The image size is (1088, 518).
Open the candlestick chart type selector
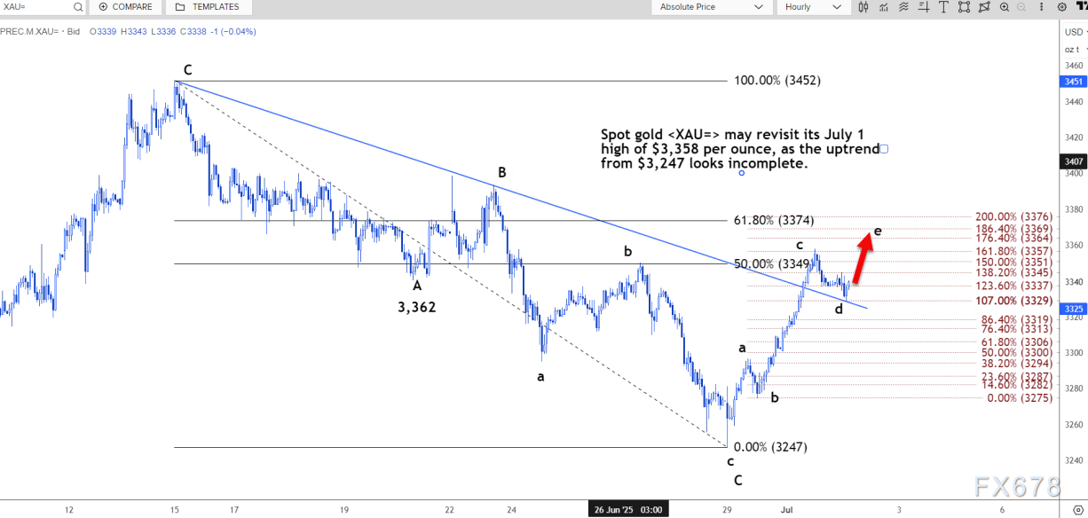click(863, 7)
